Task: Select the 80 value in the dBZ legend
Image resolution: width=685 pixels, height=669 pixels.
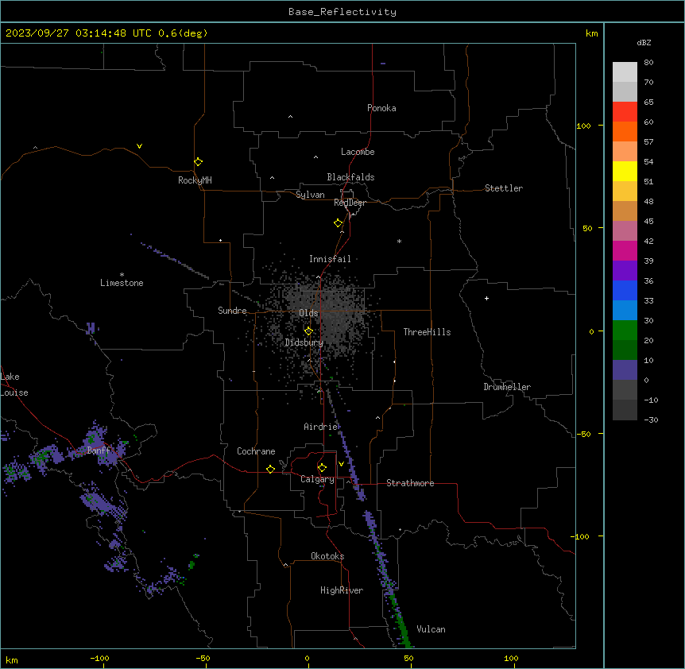Action: (648, 63)
